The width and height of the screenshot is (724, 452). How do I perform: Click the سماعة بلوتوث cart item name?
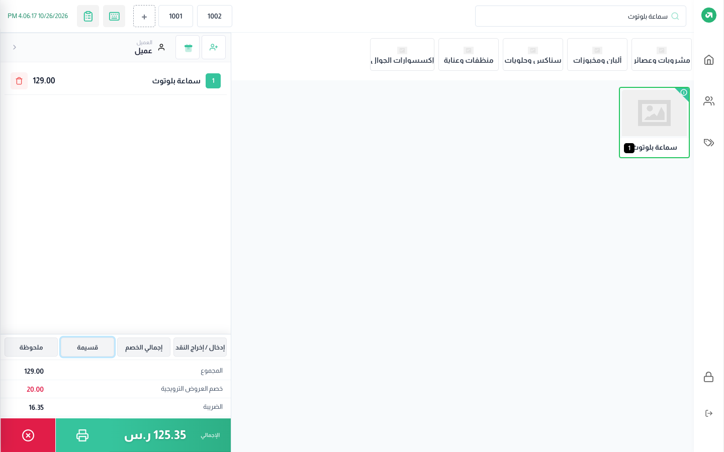[176, 81]
